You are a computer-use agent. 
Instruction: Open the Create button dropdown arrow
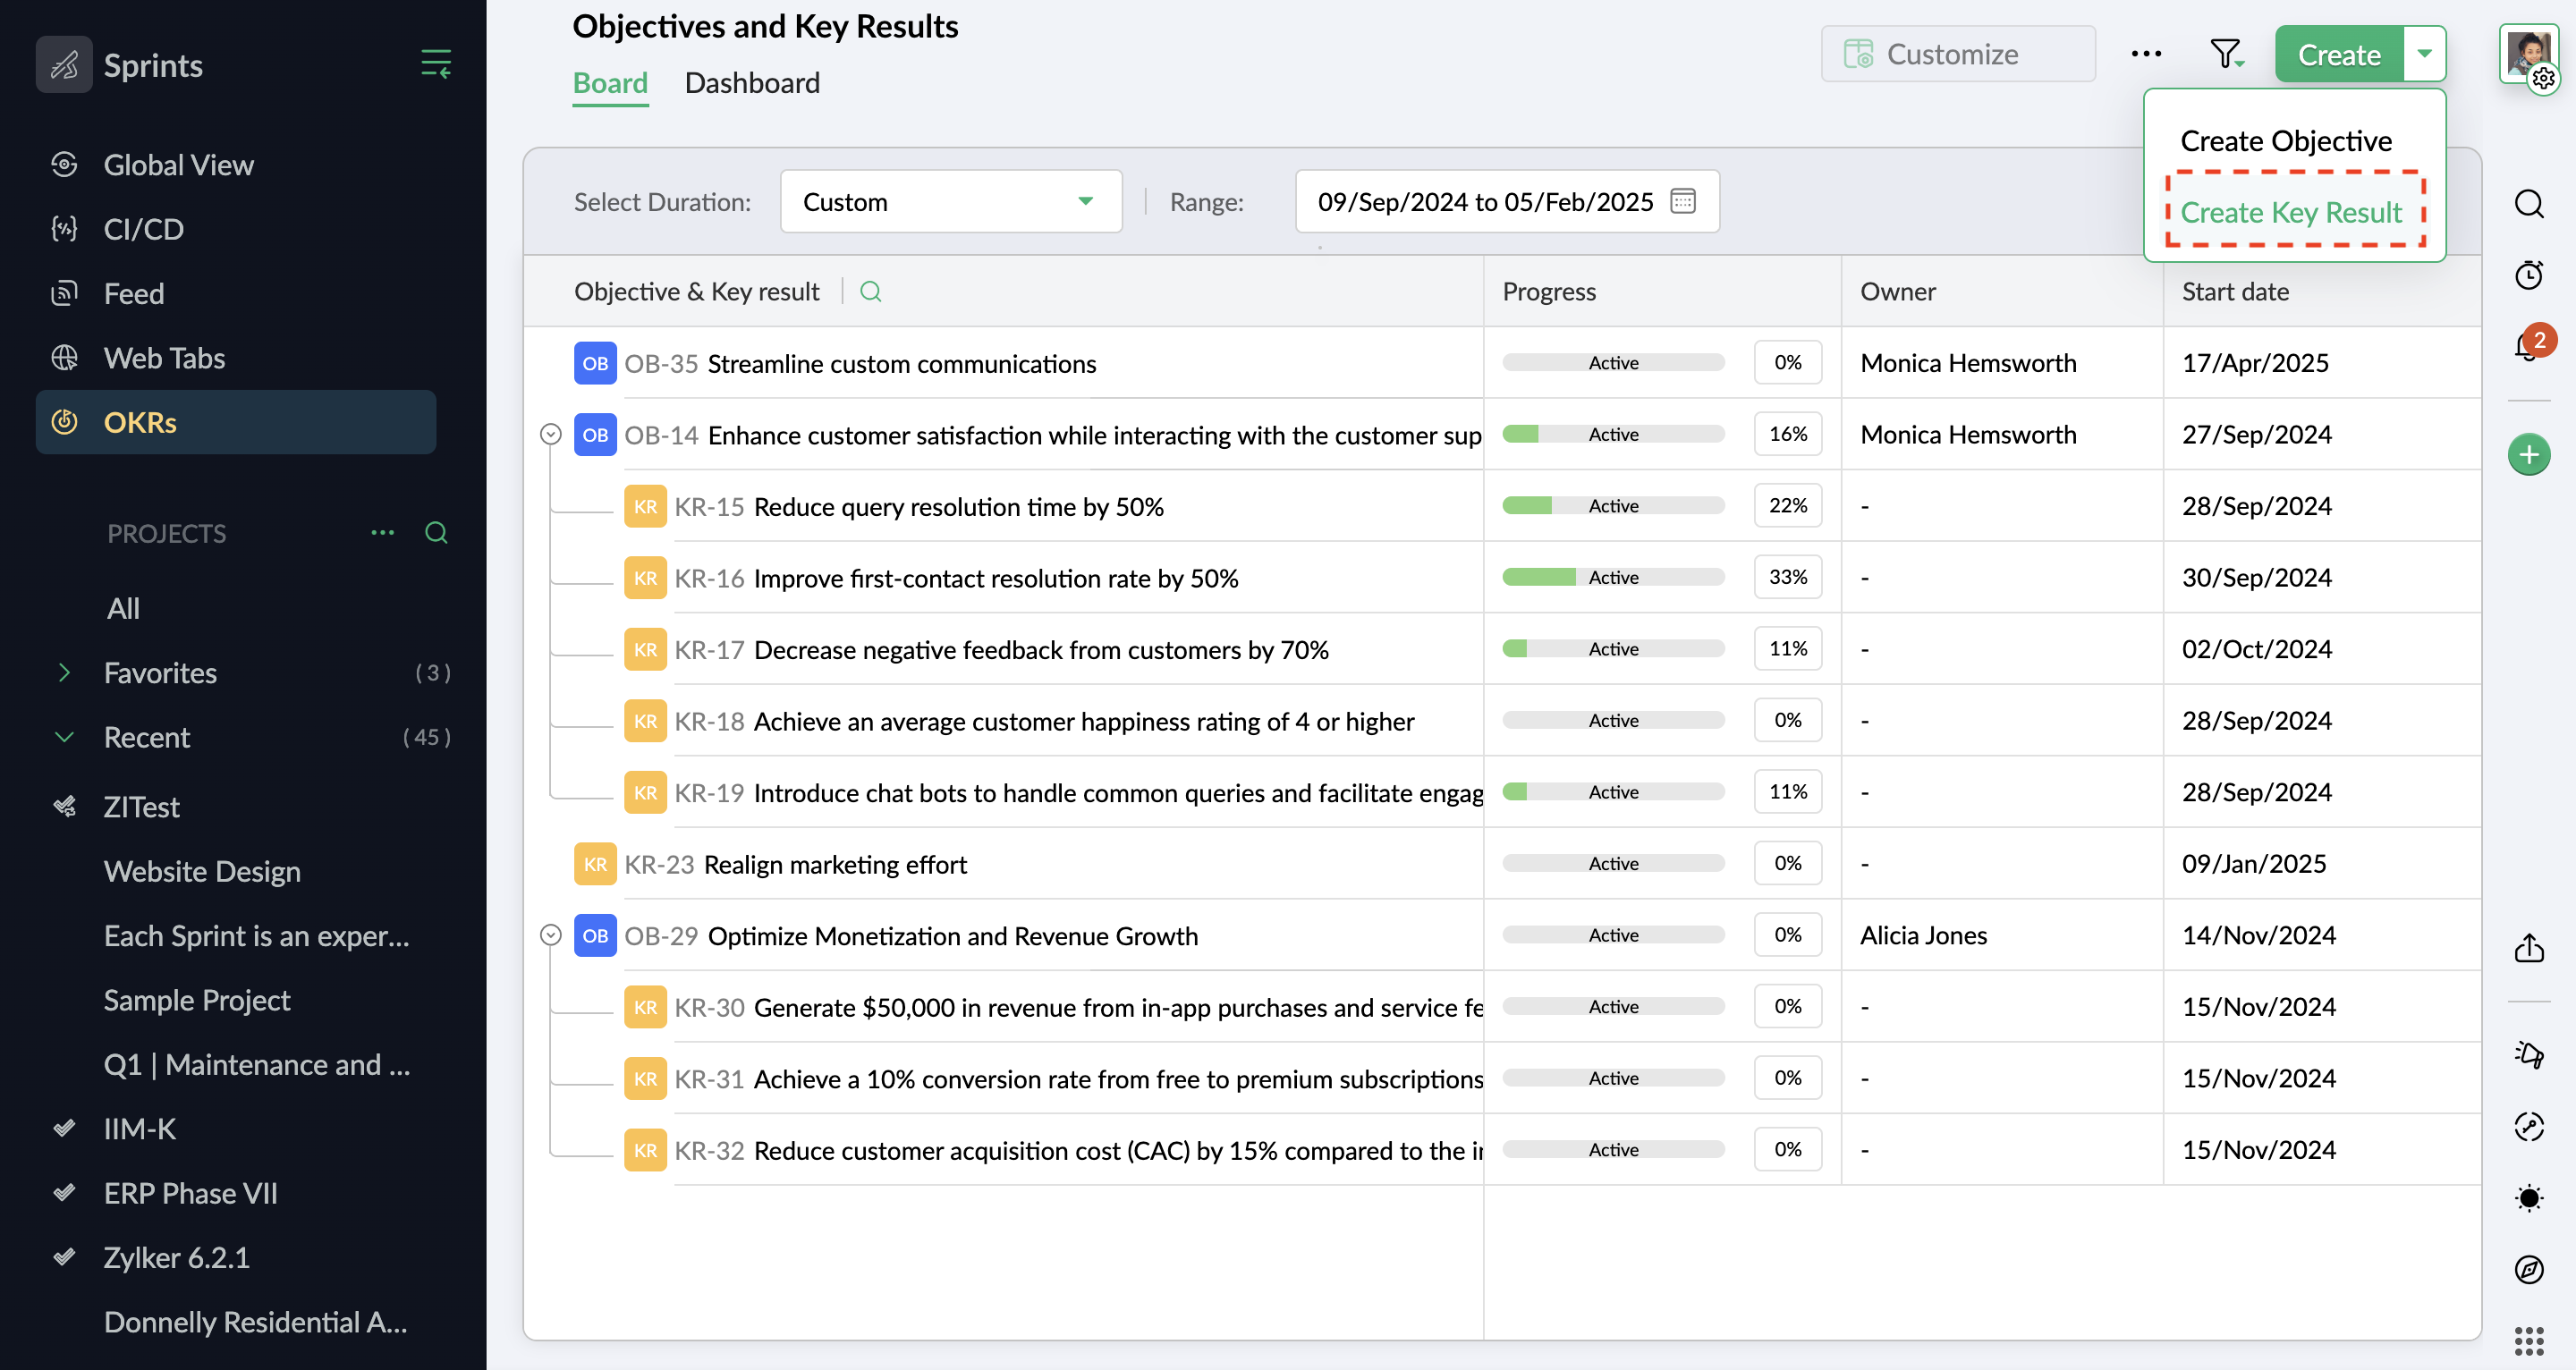[2424, 54]
